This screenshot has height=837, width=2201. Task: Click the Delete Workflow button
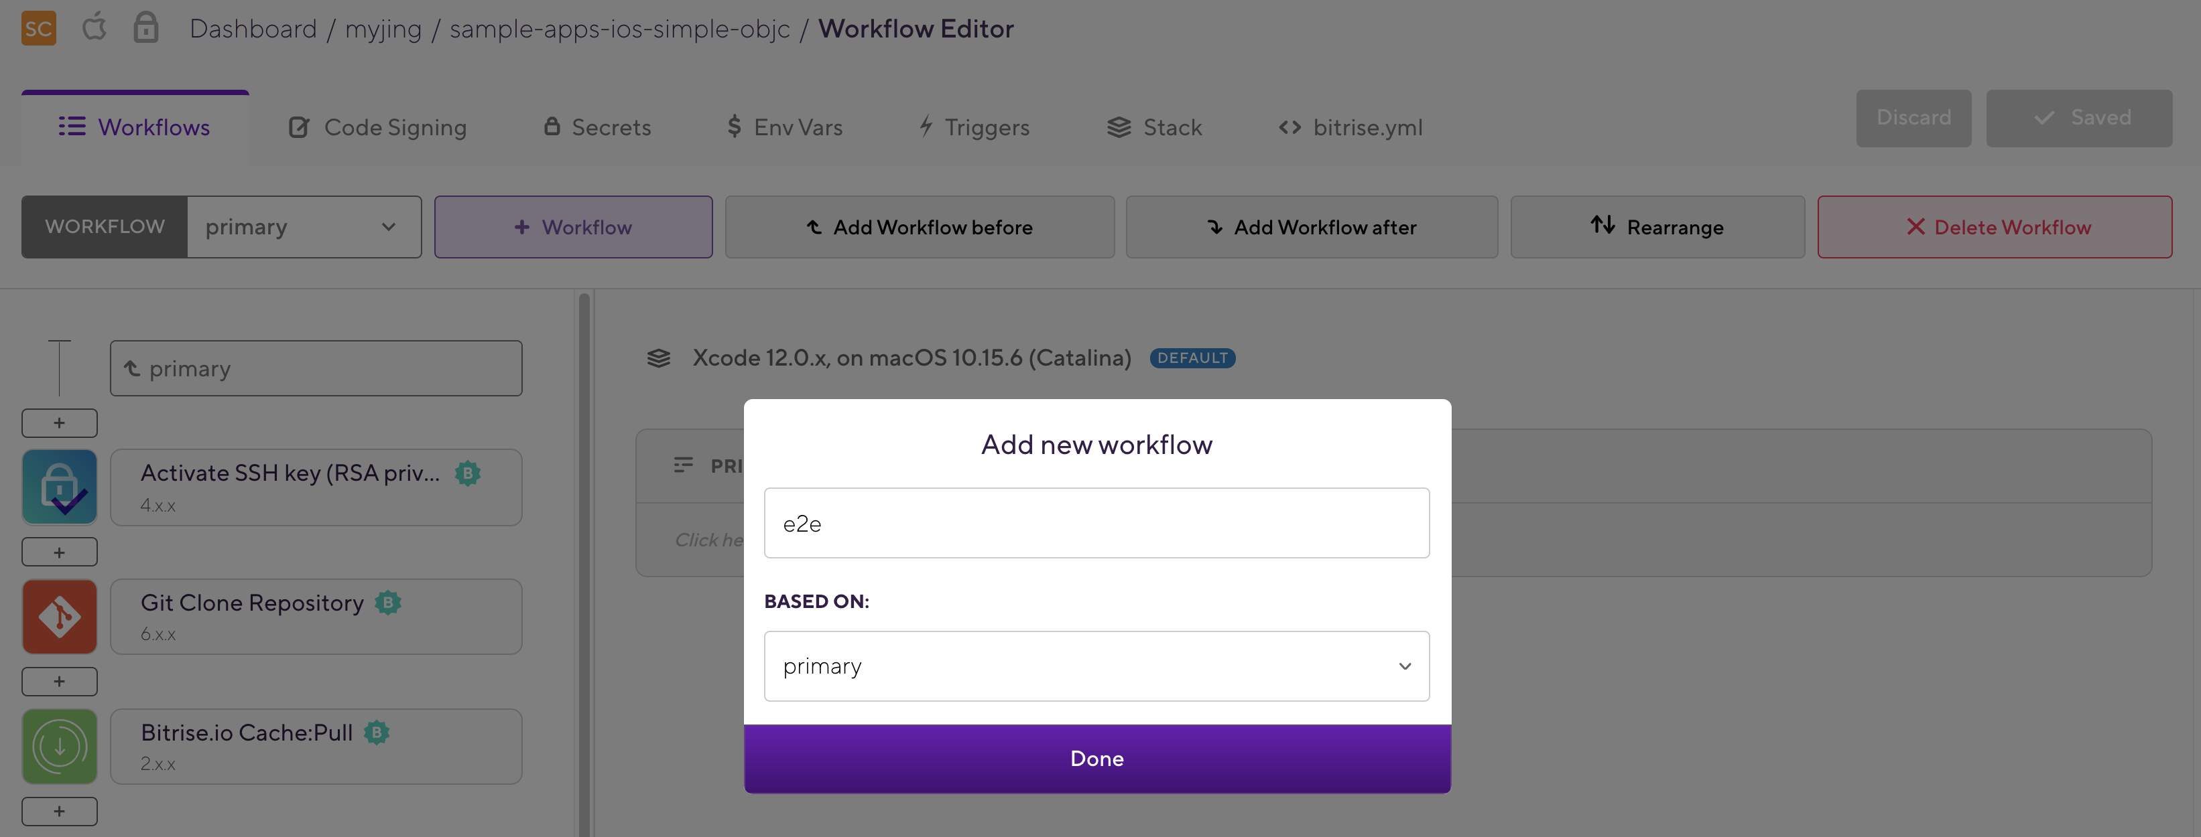coord(1994,227)
